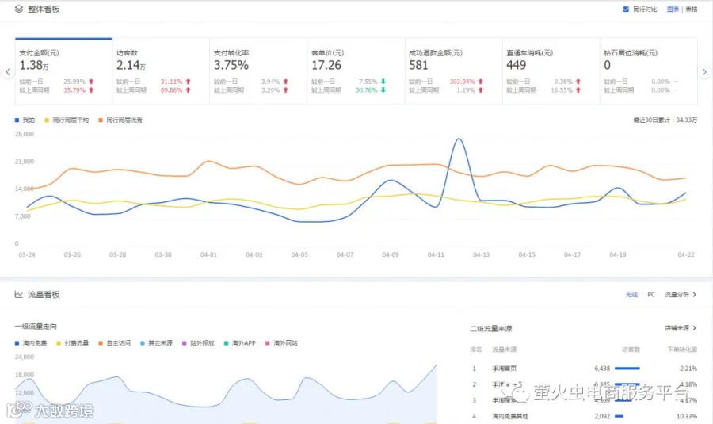Click the 04-11 peak on the blue line
The width and height of the screenshot is (713, 424).
459,139
